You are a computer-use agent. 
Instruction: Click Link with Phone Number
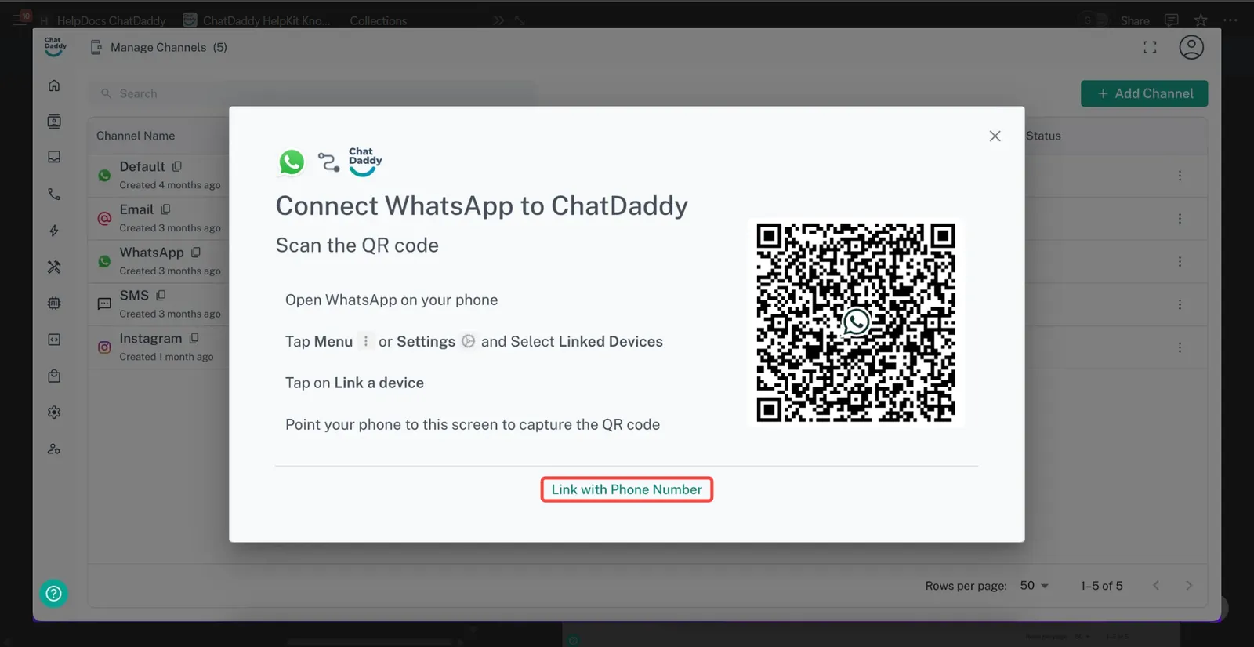tap(626, 489)
